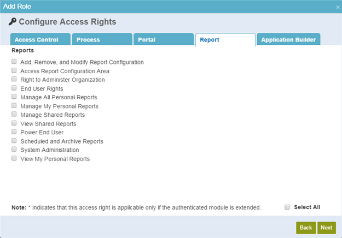Select the Portal tab

point(164,39)
